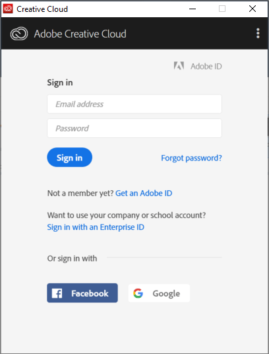Click the Facebook f logo icon
Viewport: 269px width, 354px height.
tap(57, 293)
